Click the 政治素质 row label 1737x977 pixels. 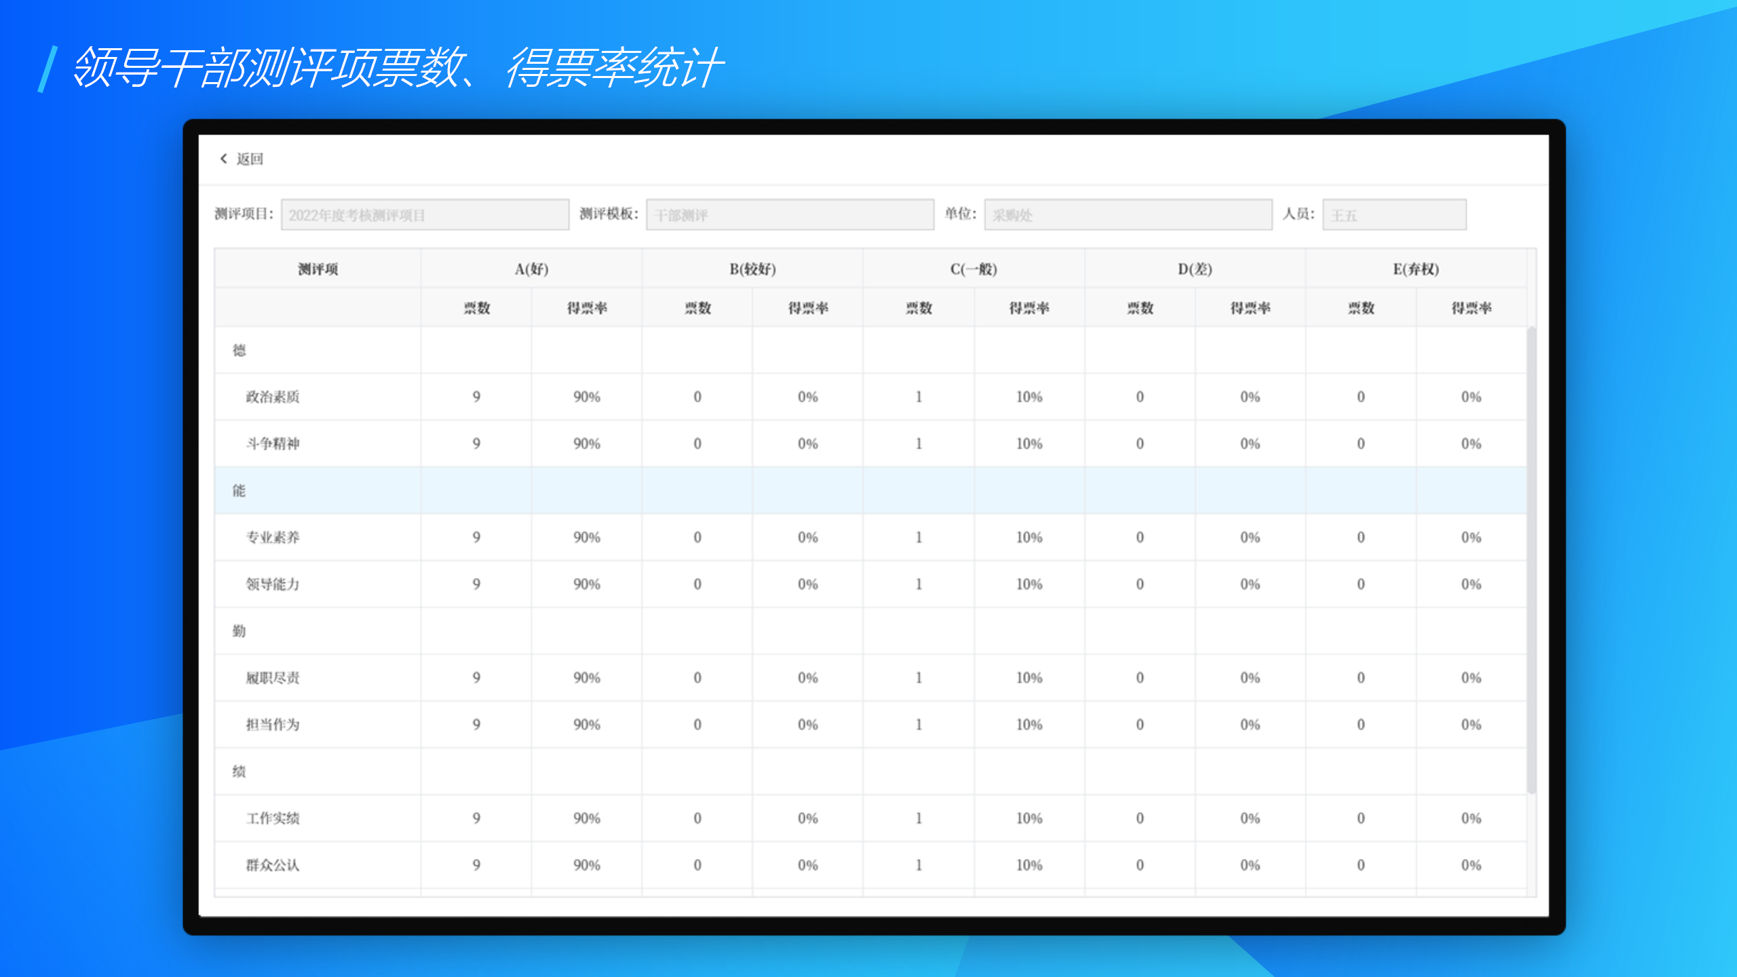272,397
